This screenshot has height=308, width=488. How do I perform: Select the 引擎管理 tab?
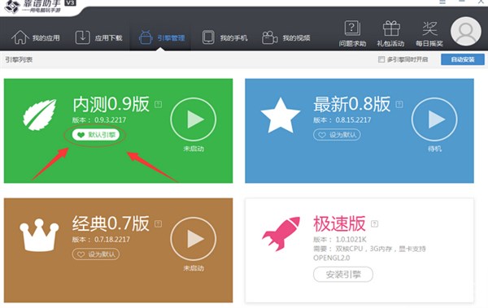162,37
